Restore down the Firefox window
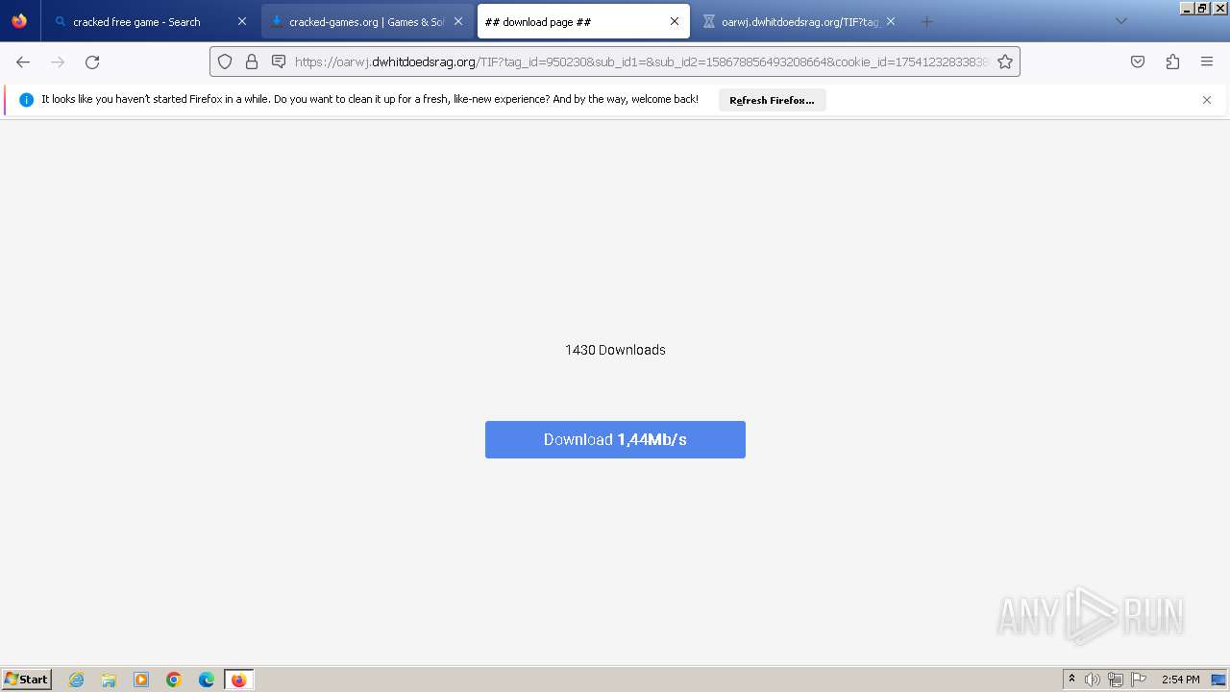The image size is (1230, 692). (x=1202, y=8)
